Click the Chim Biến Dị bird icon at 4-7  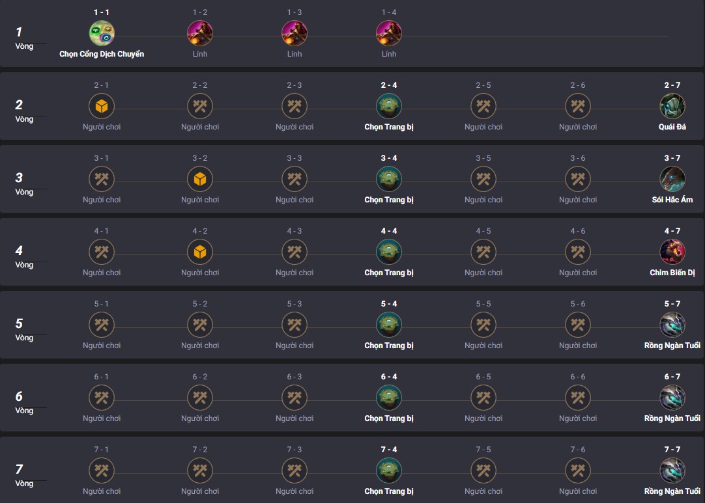[672, 252]
